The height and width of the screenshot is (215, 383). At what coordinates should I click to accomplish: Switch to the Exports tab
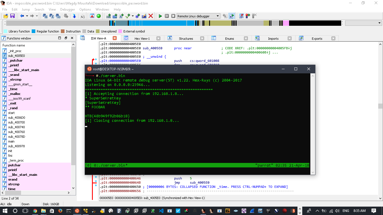tap(317, 38)
